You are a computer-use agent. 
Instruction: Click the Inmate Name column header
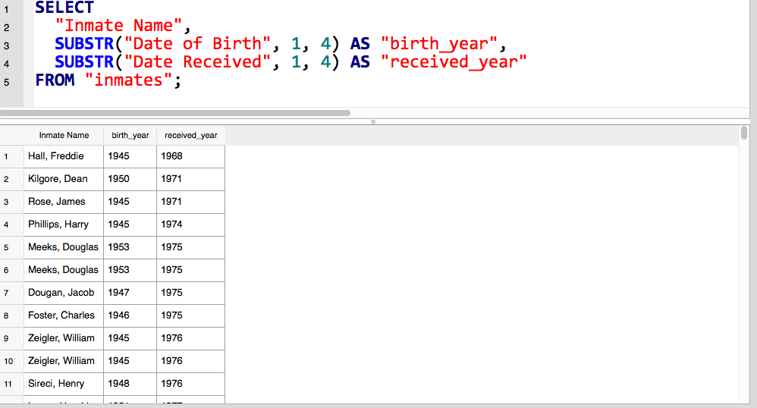[64, 135]
